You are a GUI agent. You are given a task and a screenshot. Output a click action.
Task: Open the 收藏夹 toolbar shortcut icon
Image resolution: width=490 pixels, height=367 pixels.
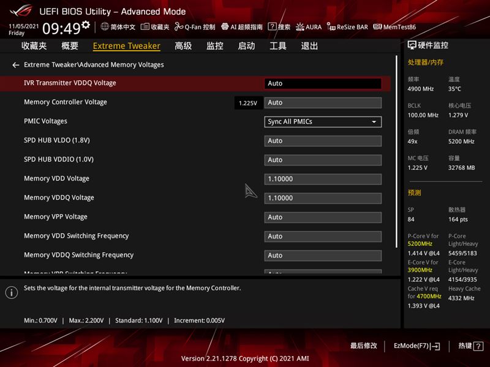tap(145, 27)
